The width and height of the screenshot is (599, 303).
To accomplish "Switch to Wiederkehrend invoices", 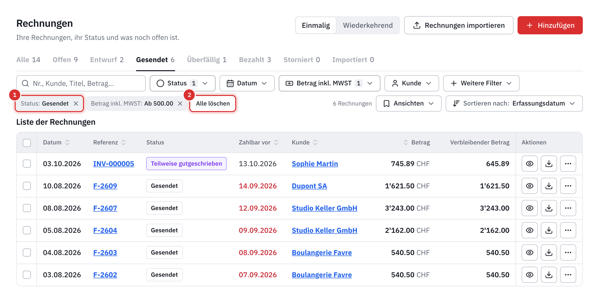I will [x=368, y=25].
